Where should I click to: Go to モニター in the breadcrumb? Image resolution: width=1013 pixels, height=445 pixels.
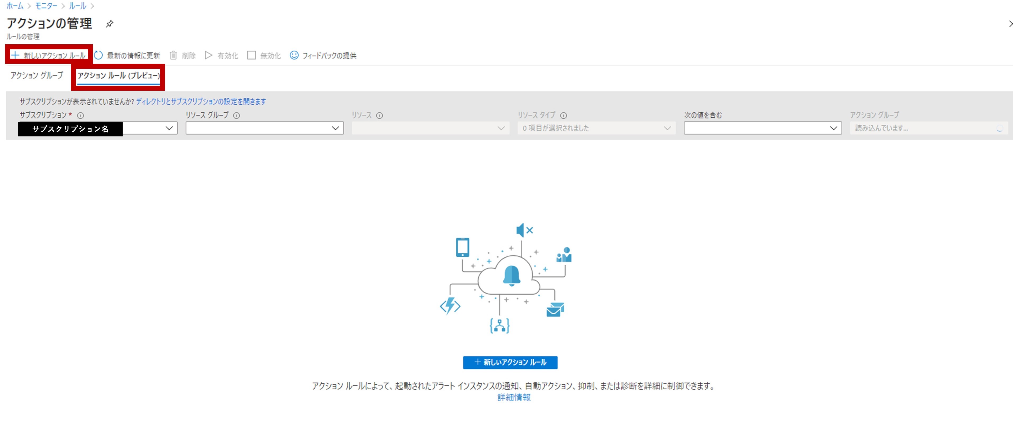46,6
